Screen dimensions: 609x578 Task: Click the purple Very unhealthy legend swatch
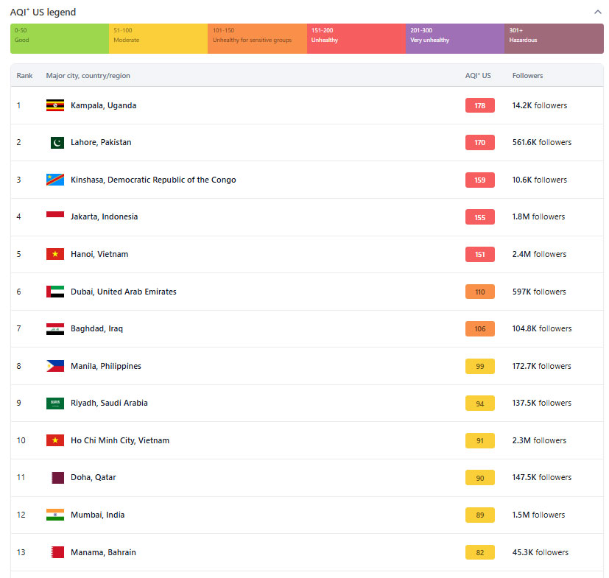(454, 38)
